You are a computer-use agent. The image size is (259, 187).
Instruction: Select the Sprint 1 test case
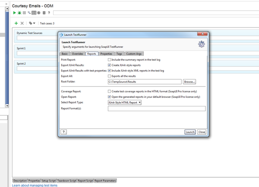[x=21, y=48]
